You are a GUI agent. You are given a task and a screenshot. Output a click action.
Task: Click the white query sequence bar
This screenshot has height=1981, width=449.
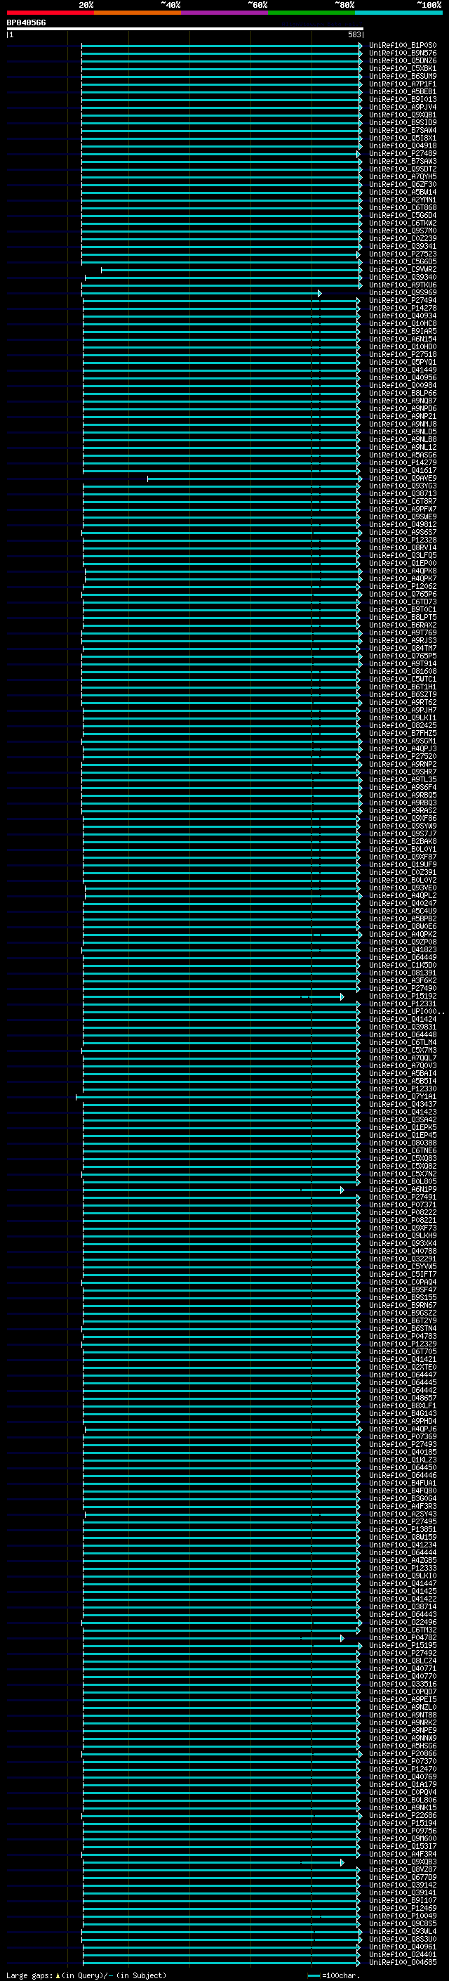[185, 28]
